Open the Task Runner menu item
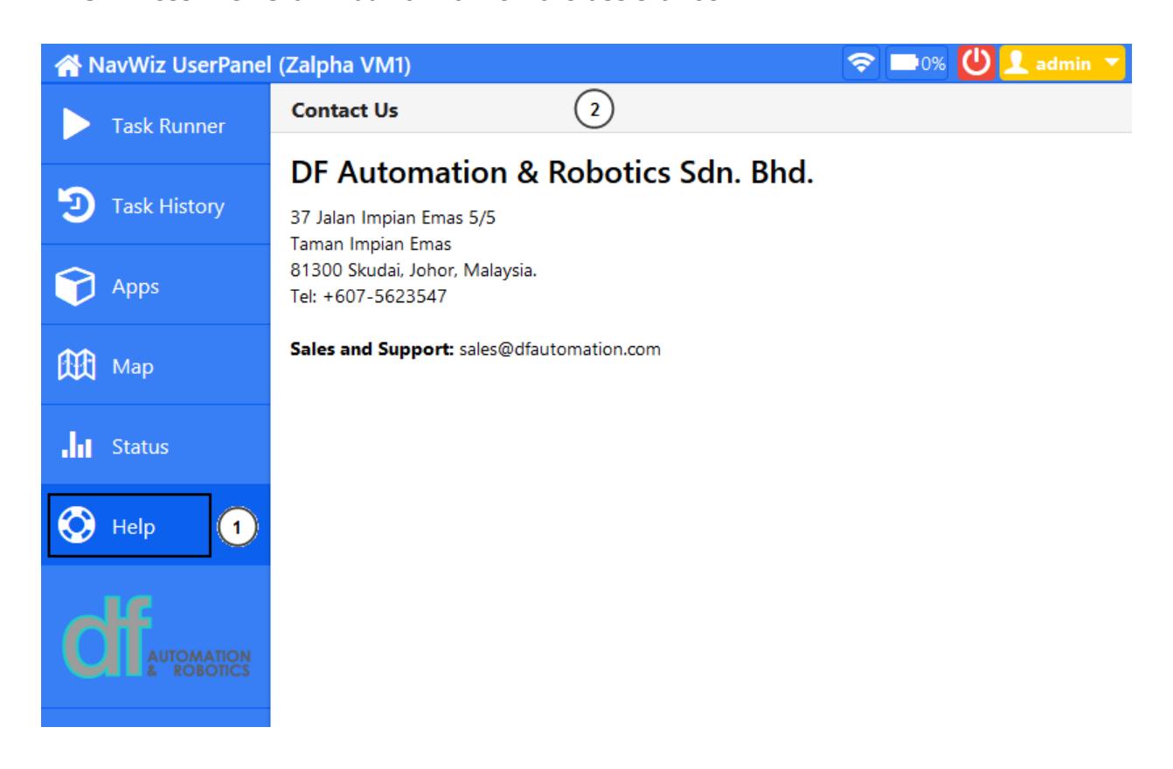The width and height of the screenshot is (1173, 769). (156, 124)
